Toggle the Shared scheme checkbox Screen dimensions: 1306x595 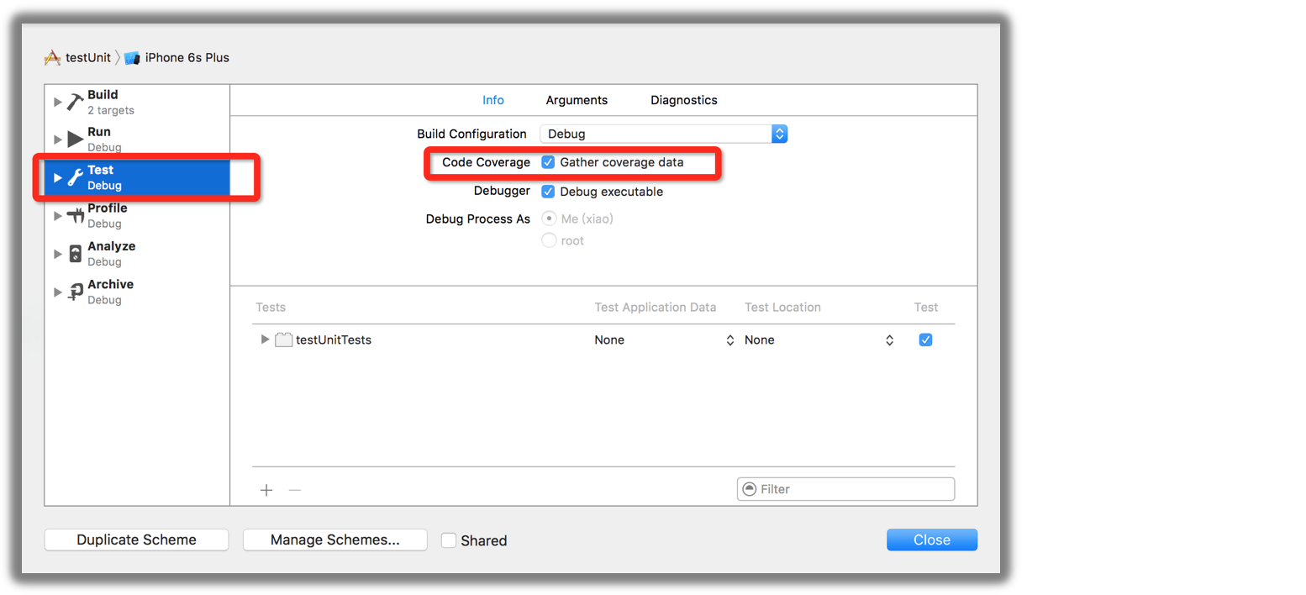pos(449,540)
